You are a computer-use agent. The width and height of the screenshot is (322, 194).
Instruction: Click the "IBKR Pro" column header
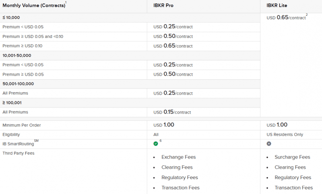163,6
